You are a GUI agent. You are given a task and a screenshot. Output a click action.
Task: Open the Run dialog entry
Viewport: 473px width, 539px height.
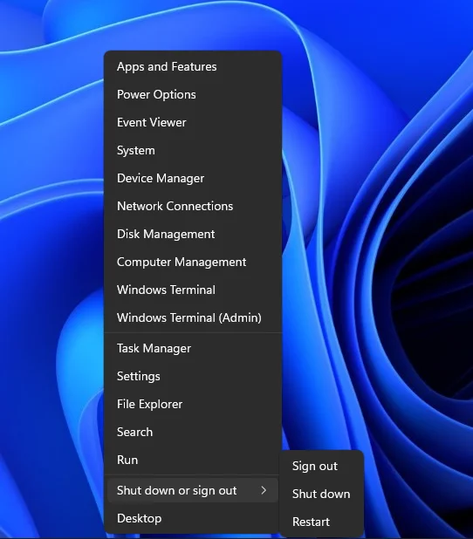tap(193, 460)
